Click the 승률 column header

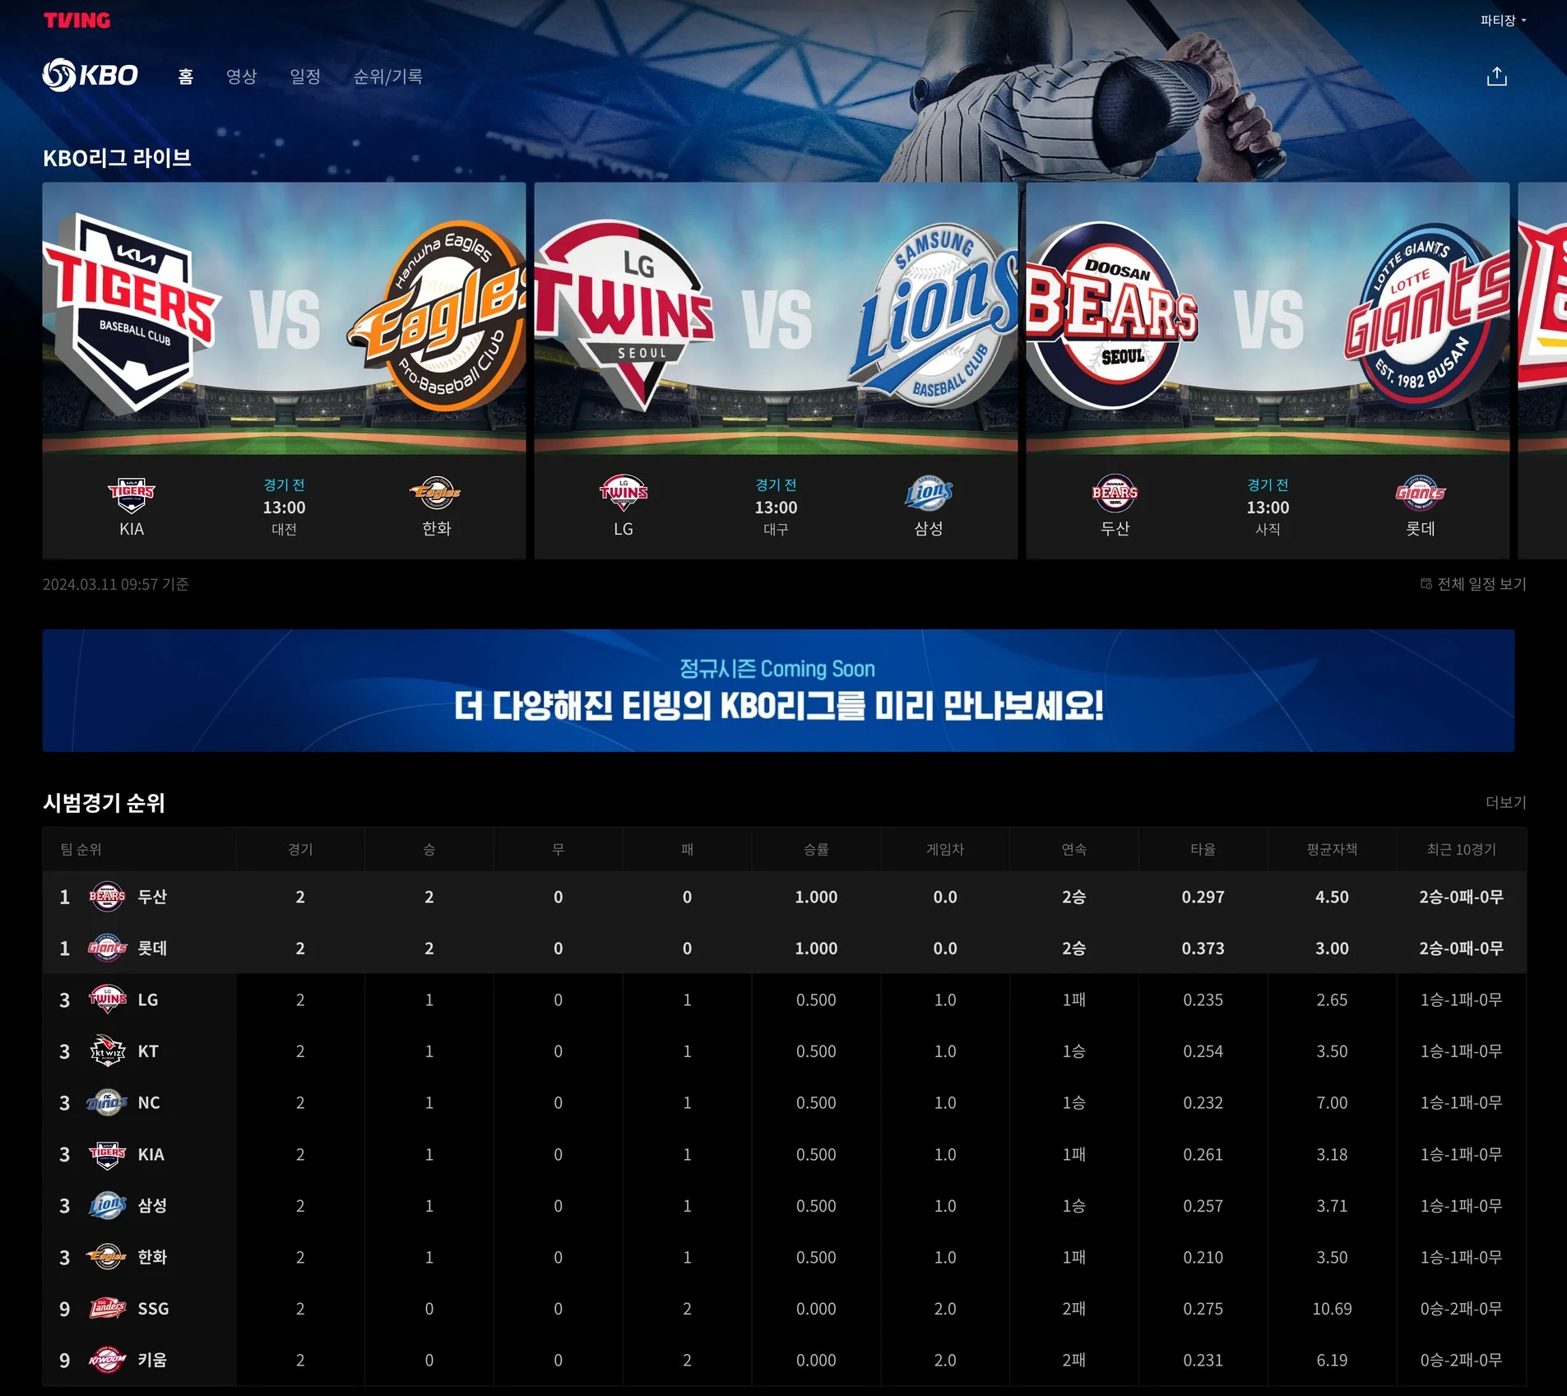click(816, 850)
